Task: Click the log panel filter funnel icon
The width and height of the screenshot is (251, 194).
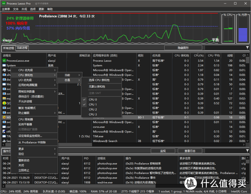Action: (x=247, y=150)
